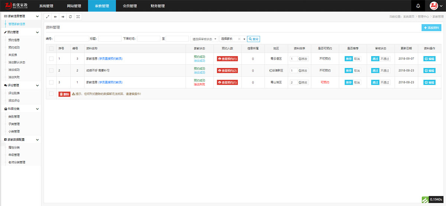Click the 添加资料 plus button

click(x=432, y=28)
